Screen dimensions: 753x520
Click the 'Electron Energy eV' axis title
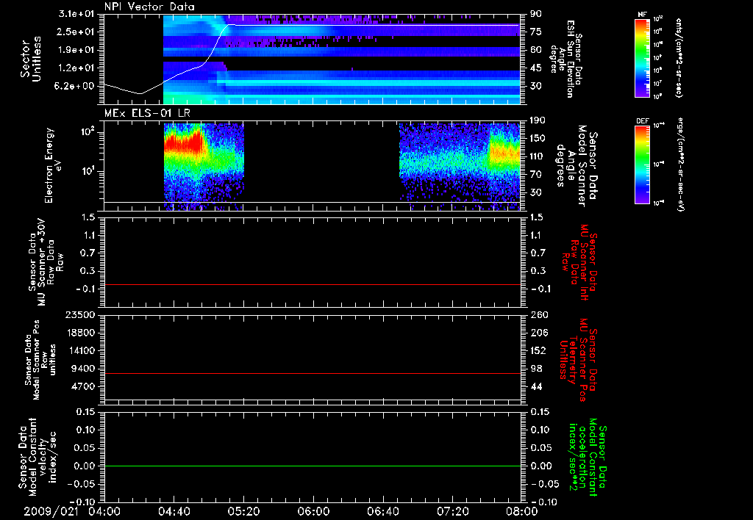(53, 165)
